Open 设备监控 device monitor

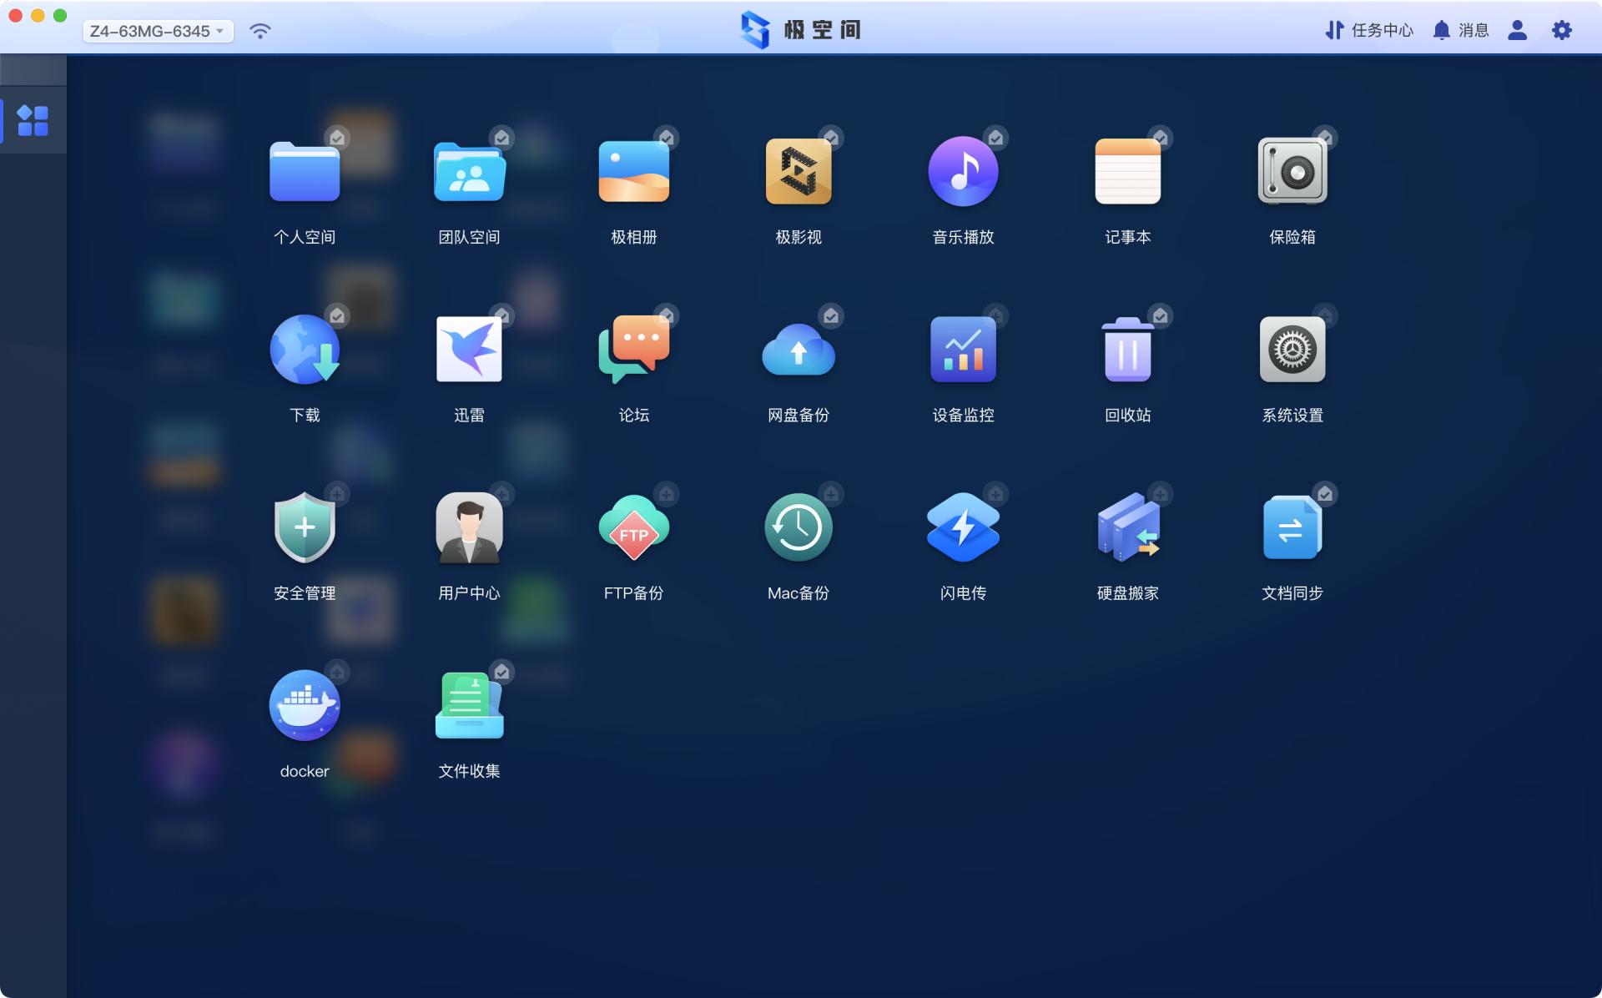(963, 350)
